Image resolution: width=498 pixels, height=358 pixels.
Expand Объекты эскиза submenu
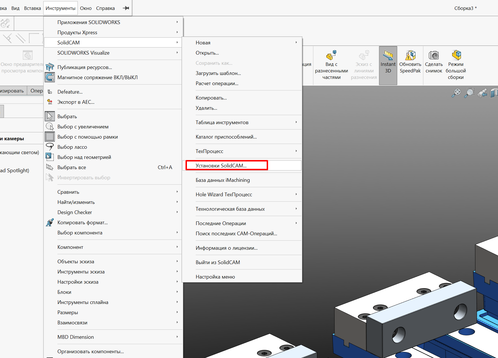click(x=113, y=262)
